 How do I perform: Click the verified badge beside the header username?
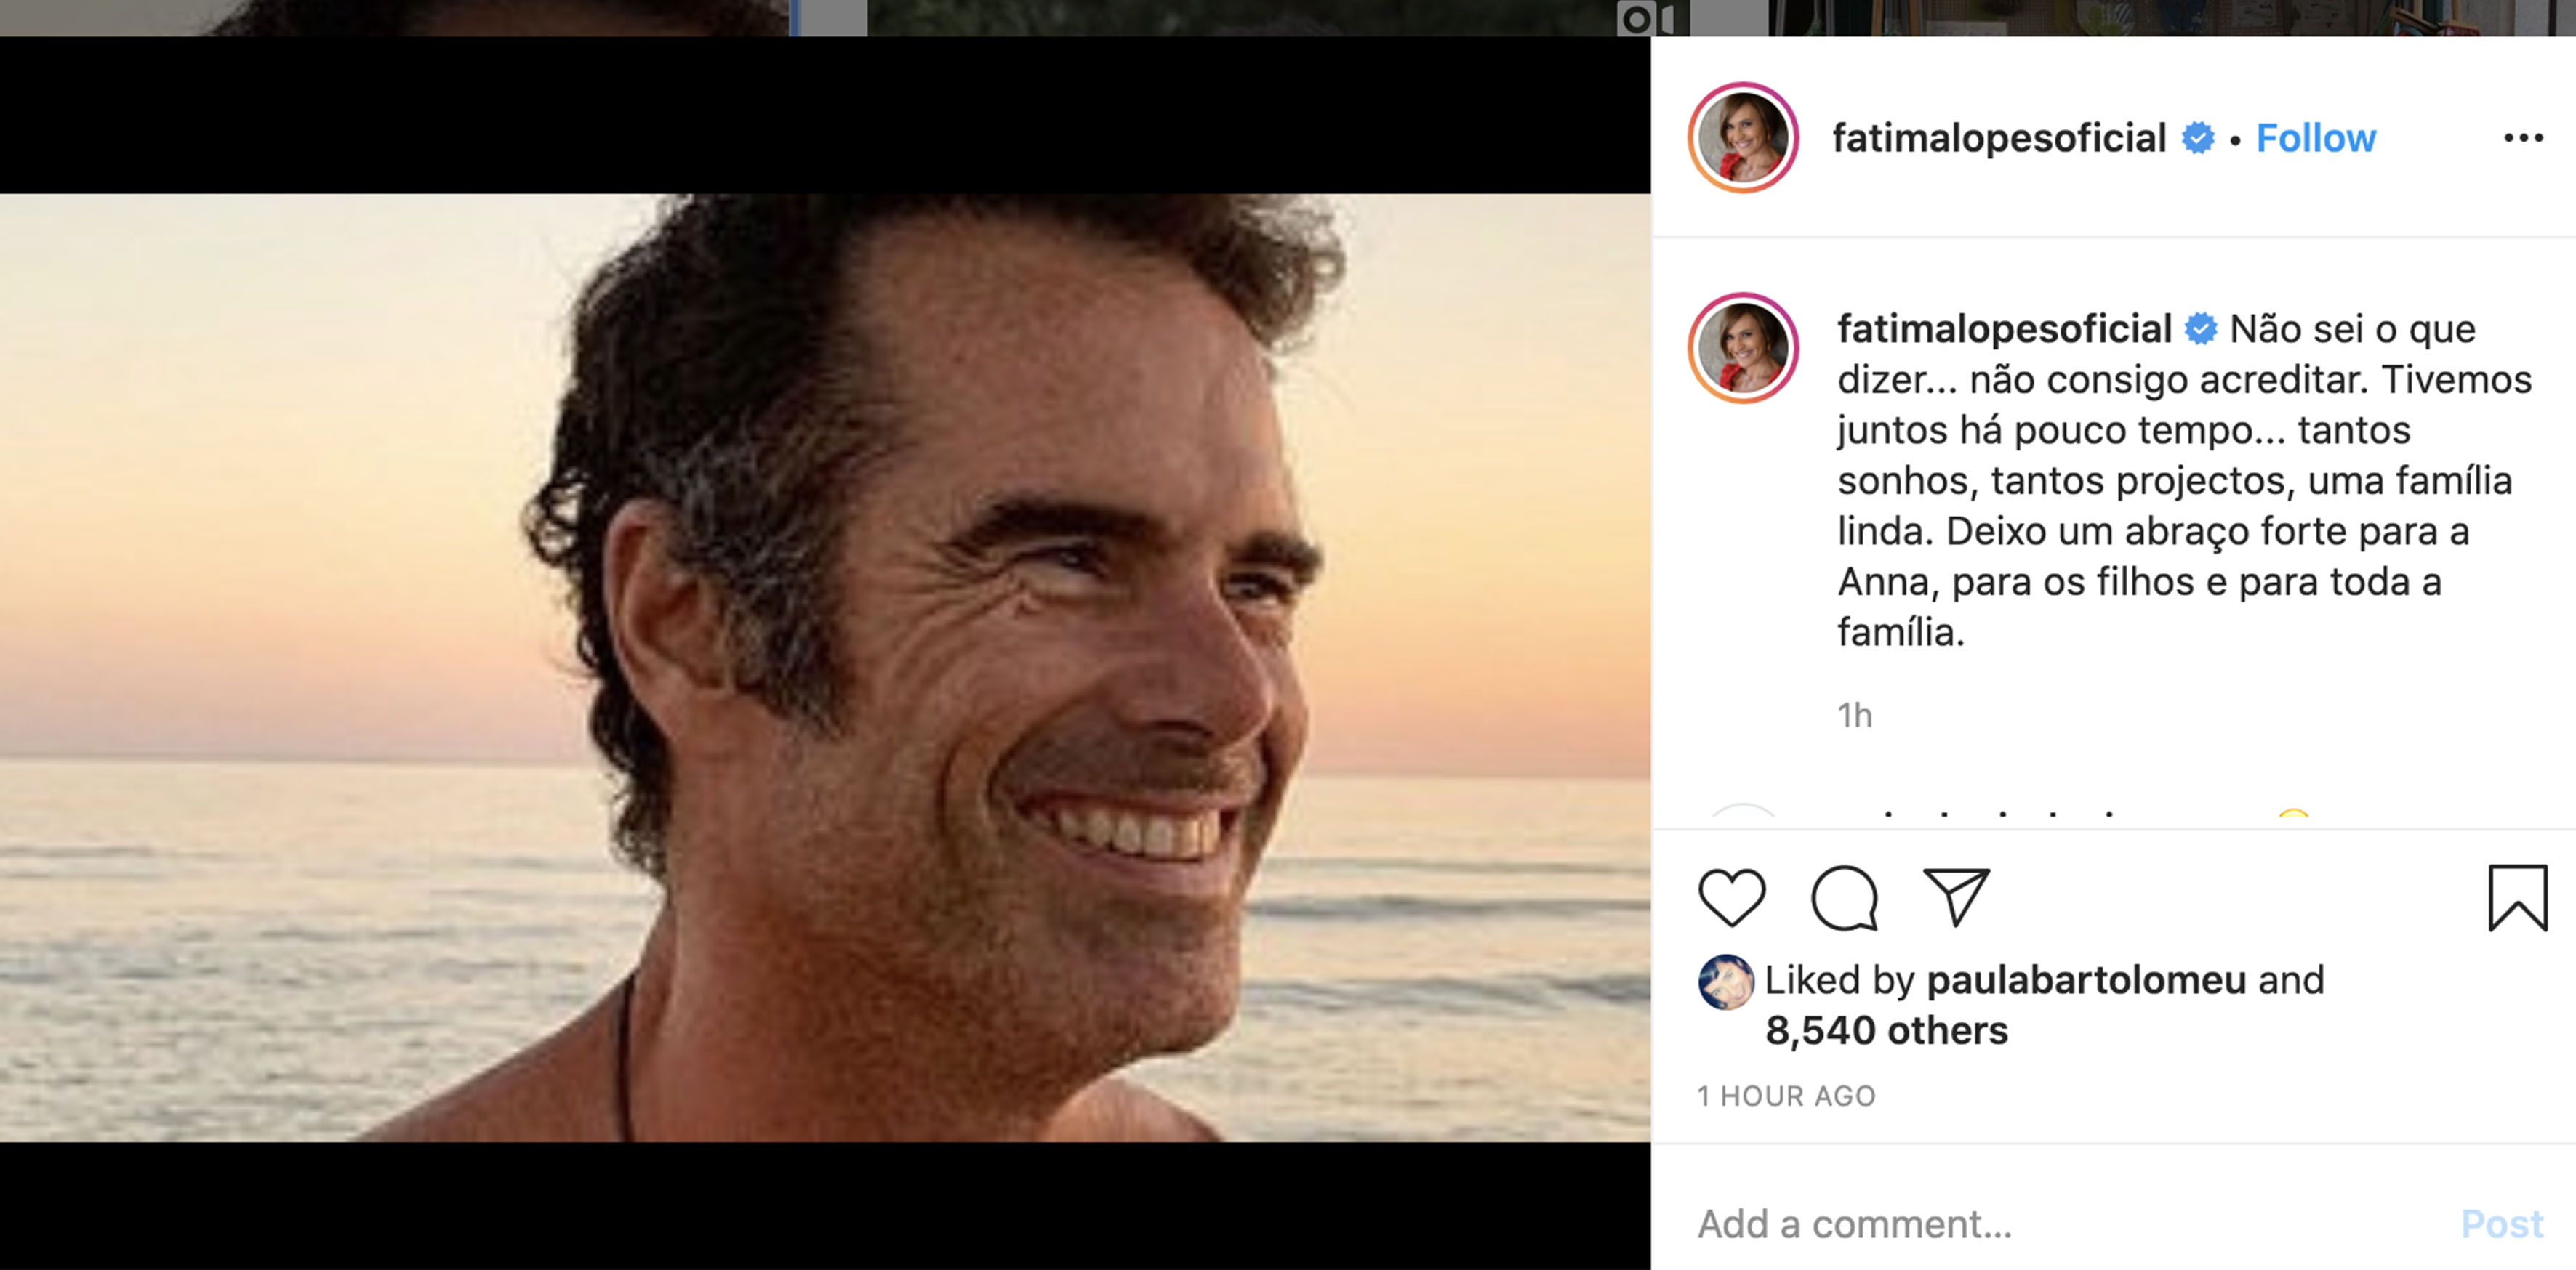pyautogui.click(x=2197, y=138)
